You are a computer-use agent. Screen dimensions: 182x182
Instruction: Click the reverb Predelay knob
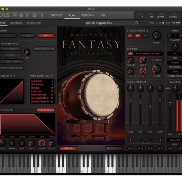pyautogui.click(x=130, y=60)
